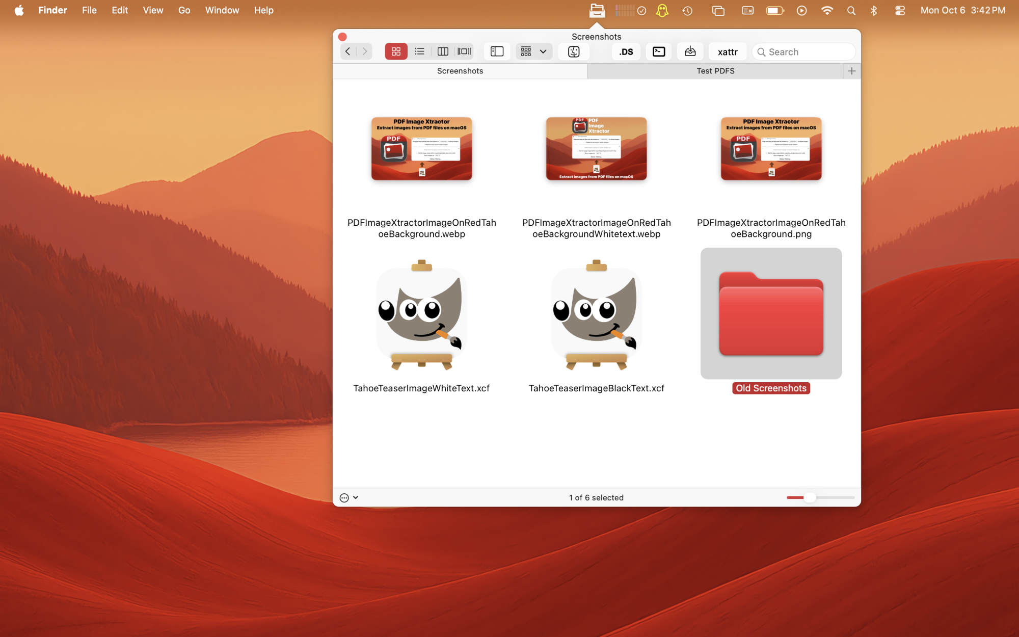Open the Group By dropdown
This screenshot has height=637, width=1019.
point(533,51)
